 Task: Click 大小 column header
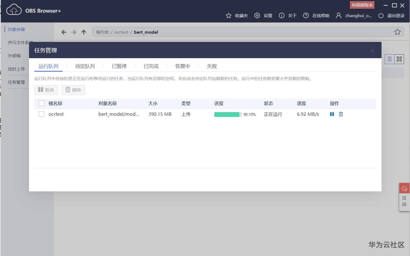click(x=153, y=103)
